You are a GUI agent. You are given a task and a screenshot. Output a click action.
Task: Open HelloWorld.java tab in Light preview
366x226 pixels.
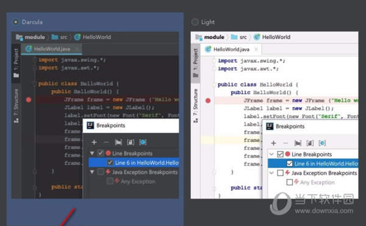231,49
